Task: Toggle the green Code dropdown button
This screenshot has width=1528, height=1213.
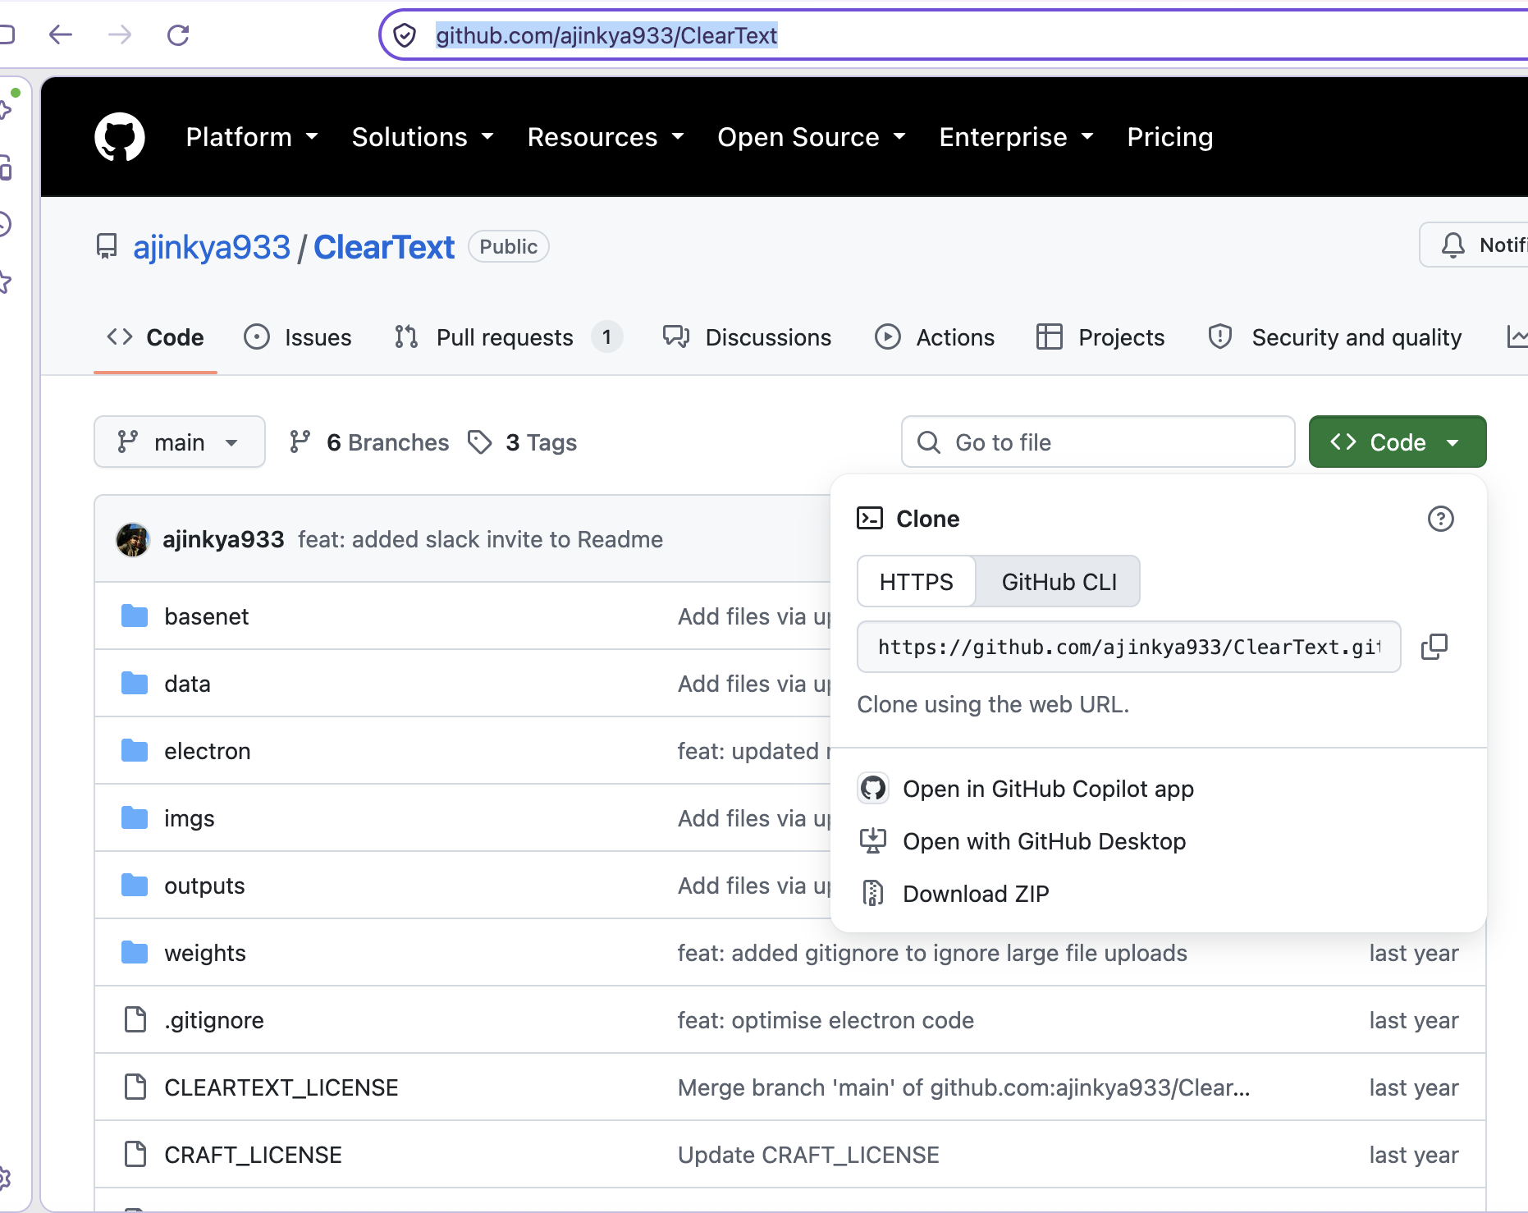Action: [1398, 442]
